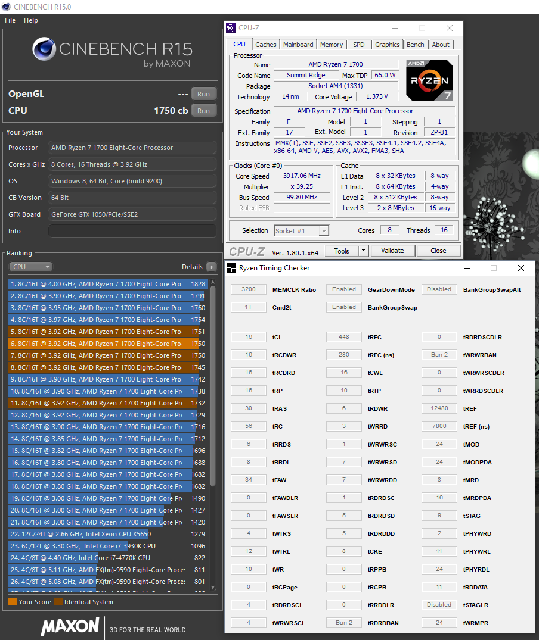This screenshot has height=640, width=539.
Task: Click the Level 3 cache value 2 x 8 MBytes
Action: click(395, 208)
